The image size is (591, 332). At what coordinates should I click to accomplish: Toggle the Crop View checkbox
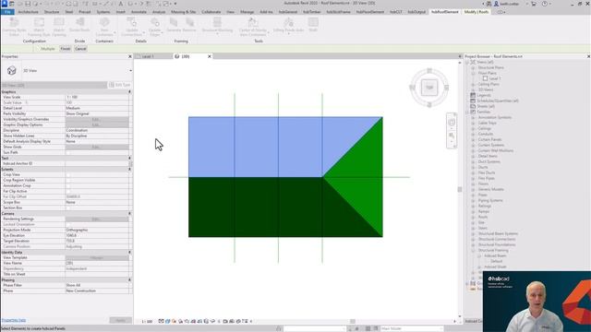coord(68,175)
